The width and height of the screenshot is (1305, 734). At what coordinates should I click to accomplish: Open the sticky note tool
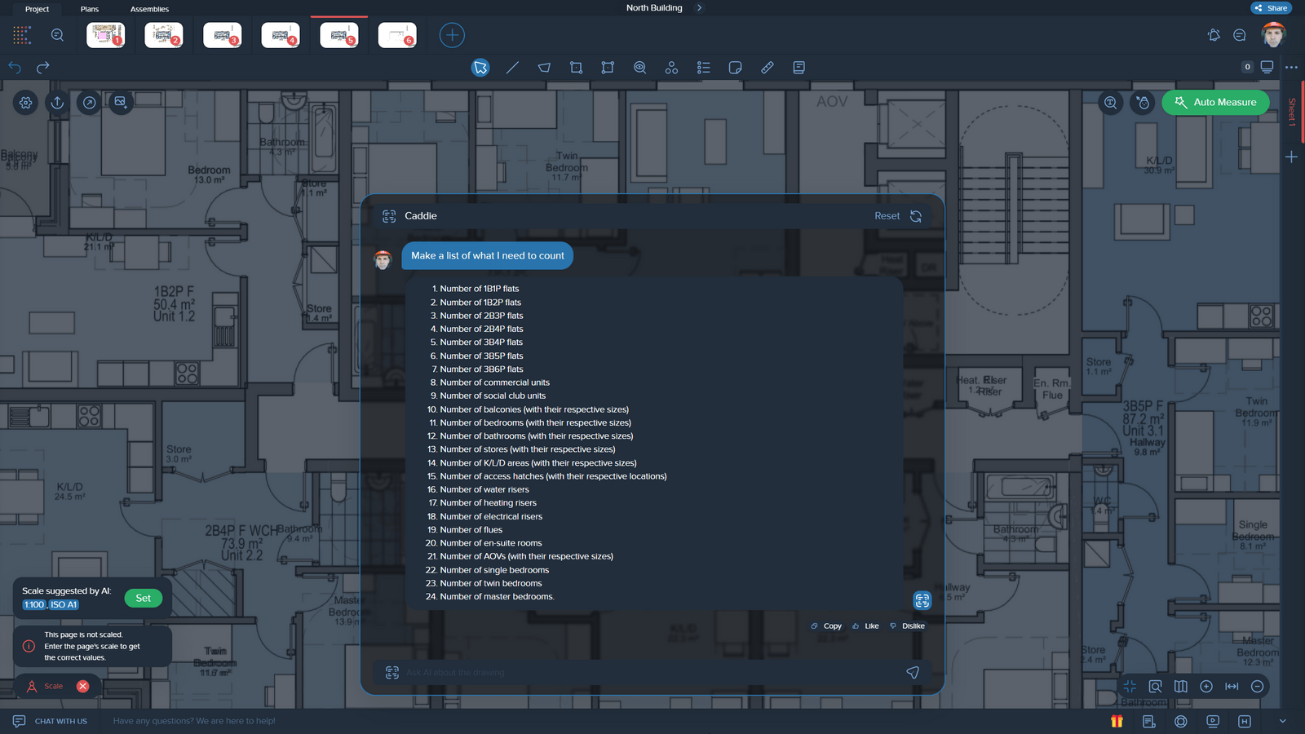[x=735, y=68]
